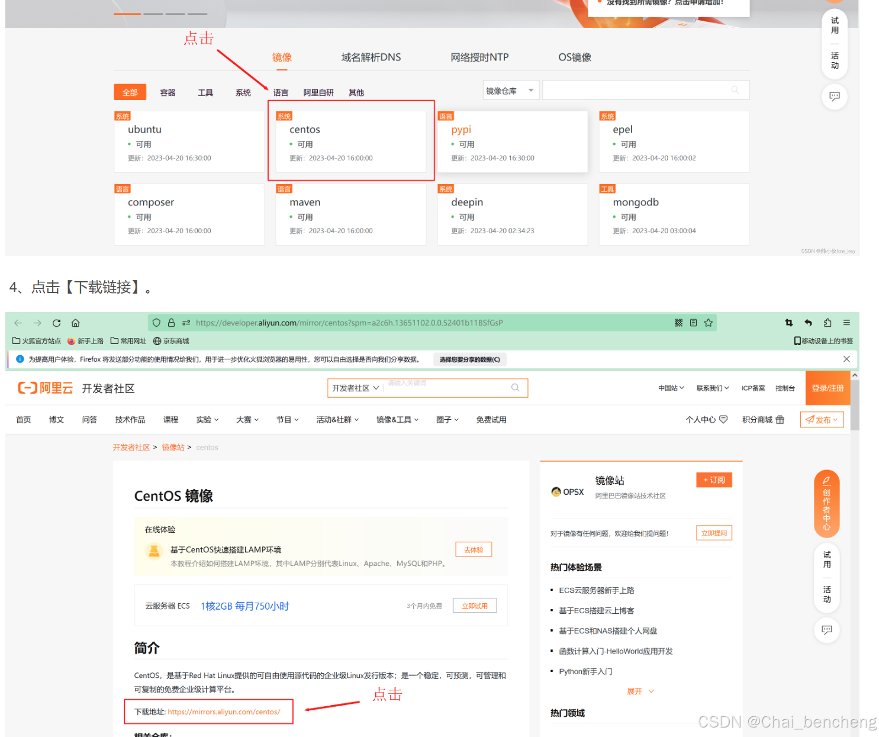This screenshot has height=737, width=879.
Task: Open the 发布 dropdown button
Action: click(822, 420)
